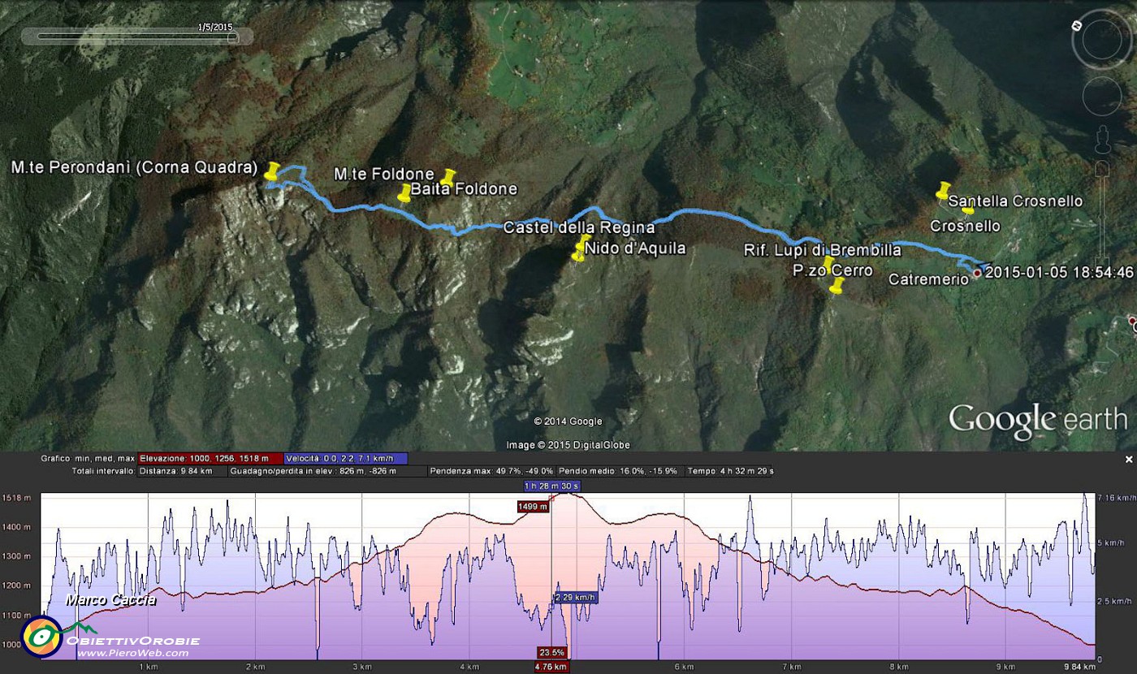Screen dimensions: 1137x674
Task: Click the 1499 m elevation cursor label
Action: (533, 506)
